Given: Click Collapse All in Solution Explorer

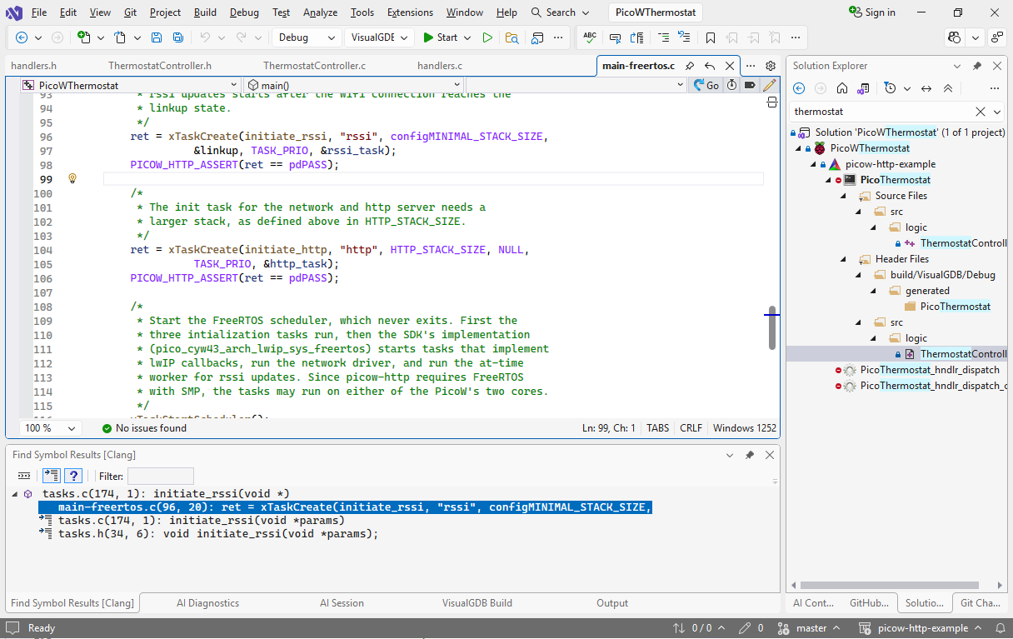Looking at the screenshot, I should point(948,88).
